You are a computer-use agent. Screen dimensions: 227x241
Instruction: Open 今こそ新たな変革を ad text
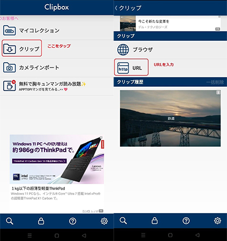click(154, 21)
